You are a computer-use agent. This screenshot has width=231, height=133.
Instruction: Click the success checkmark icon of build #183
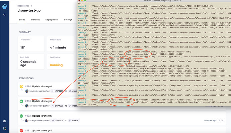pos(21,101)
